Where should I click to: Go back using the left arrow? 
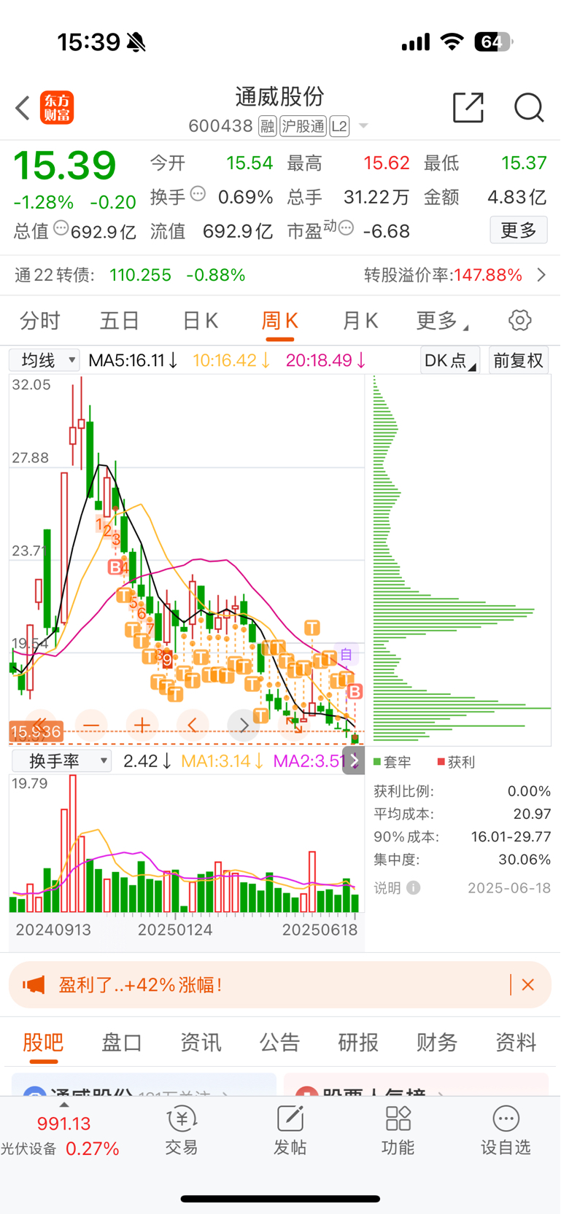click(x=23, y=108)
